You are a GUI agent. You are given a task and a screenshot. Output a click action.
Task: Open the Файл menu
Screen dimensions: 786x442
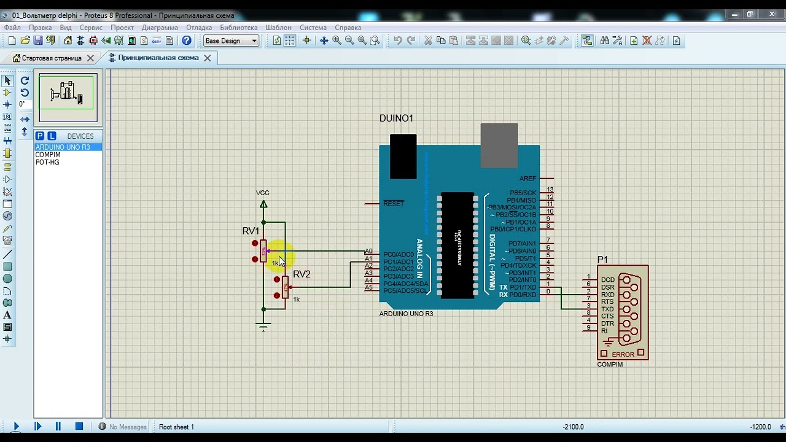point(12,28)
